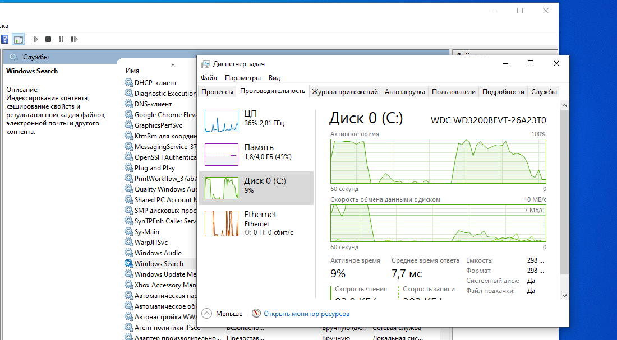Click the Plug and Play service gear icon
This screenshot has height=340, width=617.
128,168
